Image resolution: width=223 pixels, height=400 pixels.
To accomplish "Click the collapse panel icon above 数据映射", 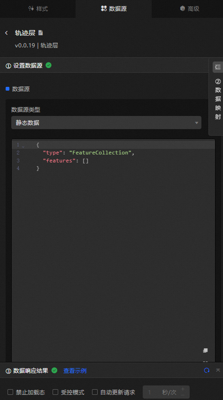I will click(x=218, y=67).
